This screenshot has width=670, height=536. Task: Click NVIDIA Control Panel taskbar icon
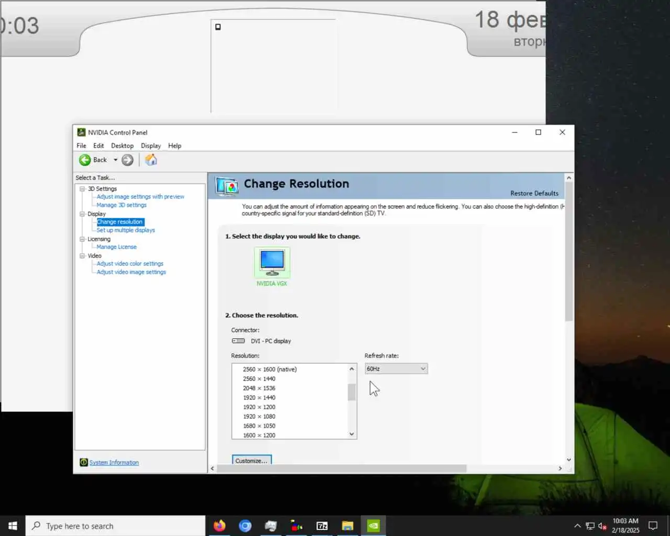373,526
